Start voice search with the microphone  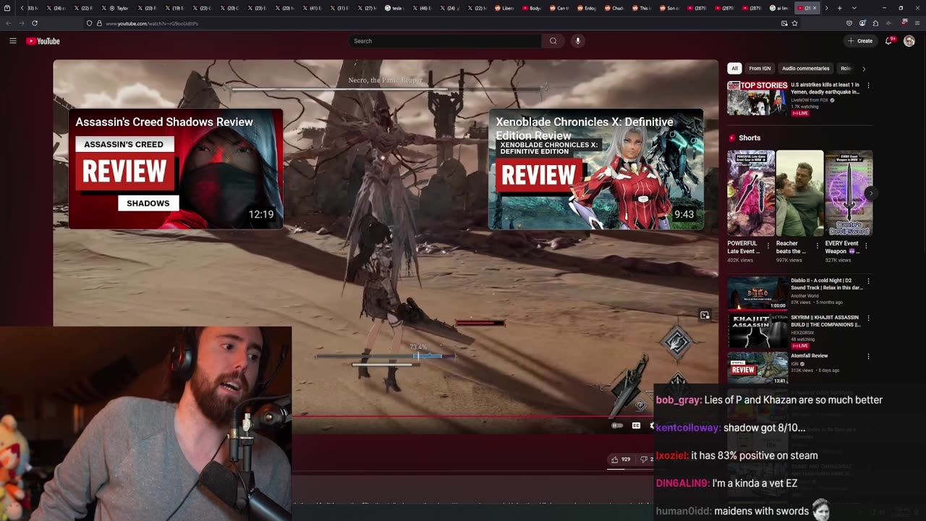(x=577, y=41)
